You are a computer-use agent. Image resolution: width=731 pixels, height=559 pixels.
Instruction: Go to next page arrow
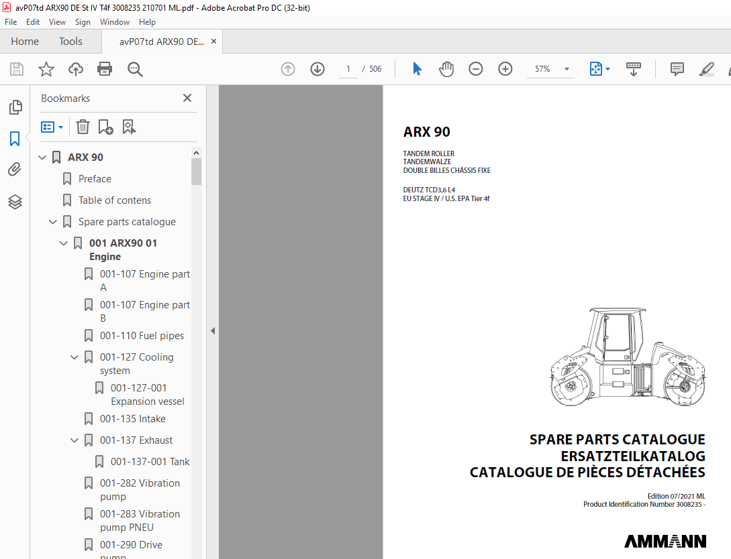pos(318,69)
